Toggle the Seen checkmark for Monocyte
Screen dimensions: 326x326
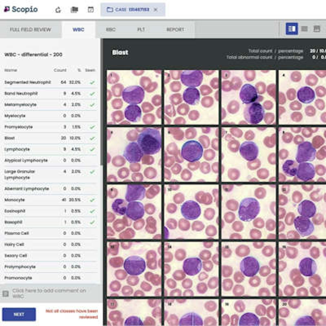tap(92, 199)
